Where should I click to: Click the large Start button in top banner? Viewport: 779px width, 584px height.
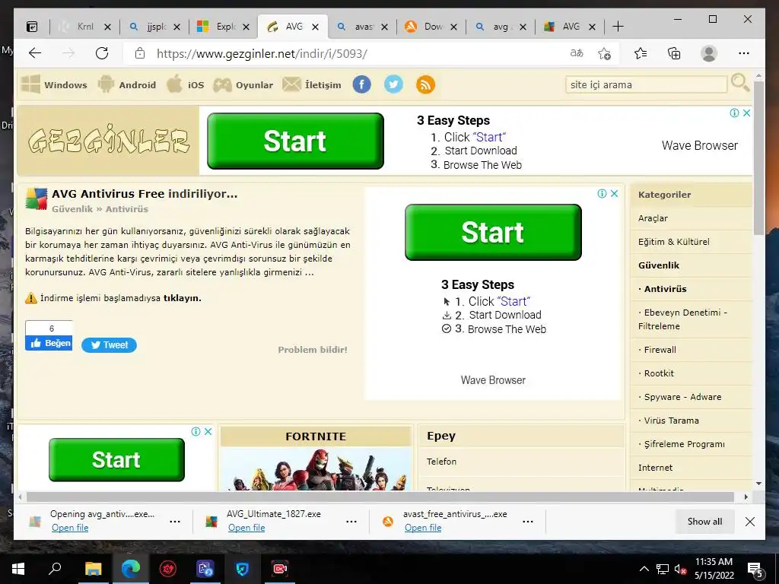[x=296, y=141]
